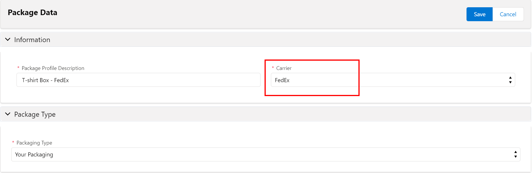Click the Package Type section title
The height and width of the screenshot is (173, 532).
[35, 114]
